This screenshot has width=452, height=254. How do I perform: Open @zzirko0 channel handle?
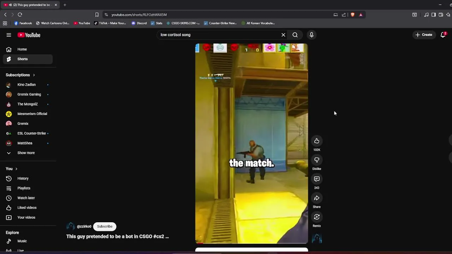(x=84, y=226)
